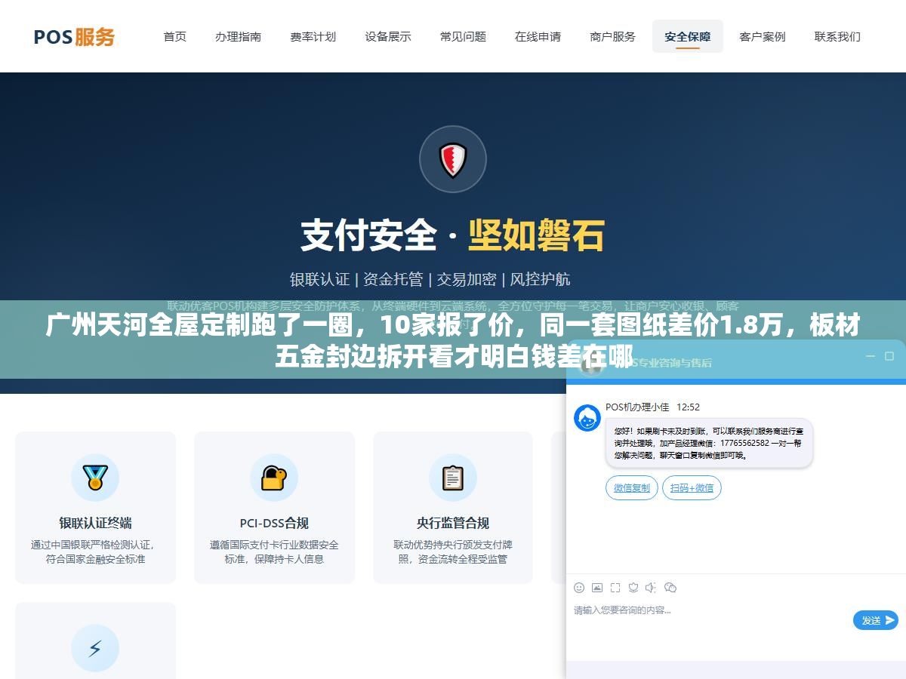
Task: Click the 银联认证 | 资金托管 subtitle text
Action: [x=430, y=279]
